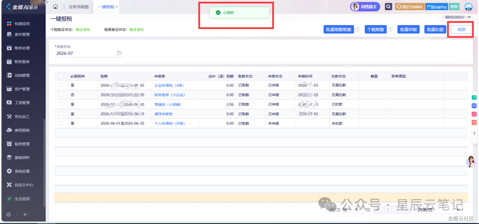Open the 个人所得税（月报） link

pos(170,123)
